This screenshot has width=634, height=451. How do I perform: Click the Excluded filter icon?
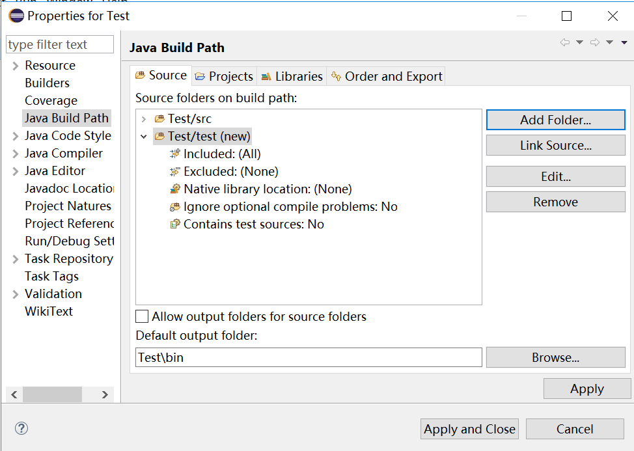coord(174,172)
